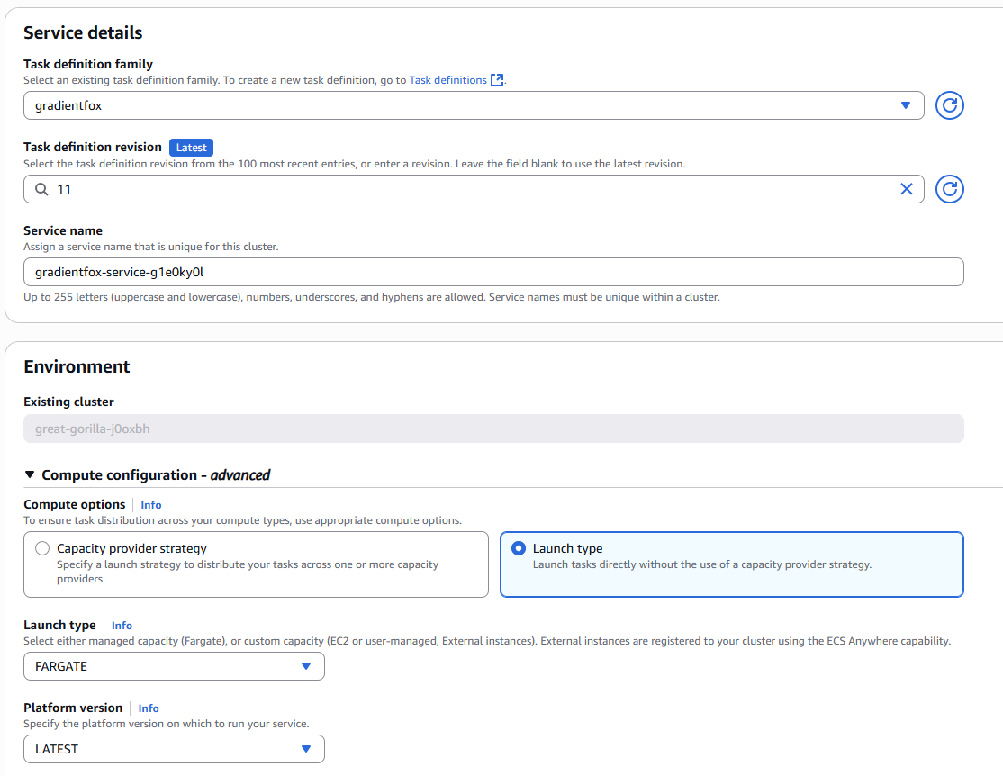Clear the revision field with X icon
Image resolution: width=1003 pixels, height=776 pixels.
[x=906, y=189]
